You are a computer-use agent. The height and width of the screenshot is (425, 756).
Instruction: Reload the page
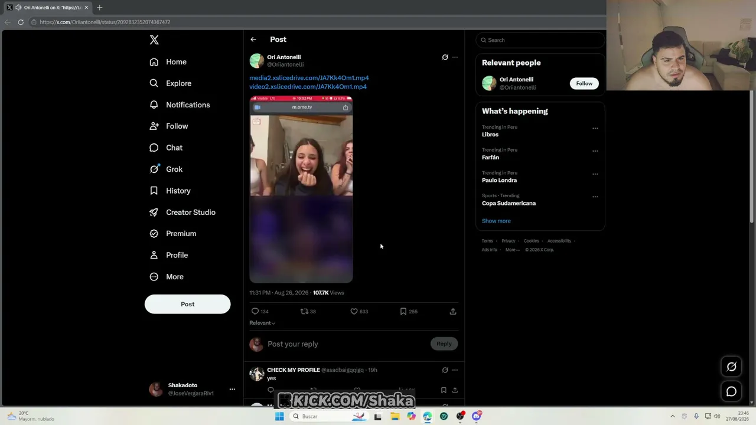click(x=21, y=22)
